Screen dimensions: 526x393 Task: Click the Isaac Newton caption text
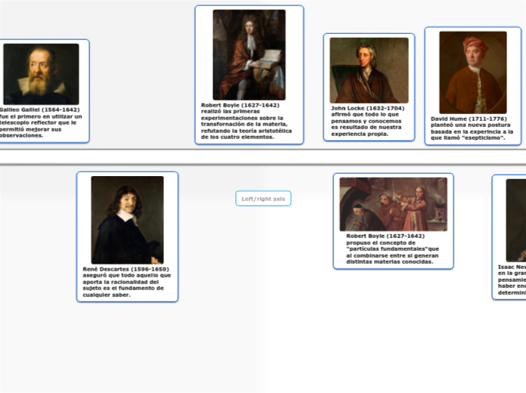[x=512, y=280]
